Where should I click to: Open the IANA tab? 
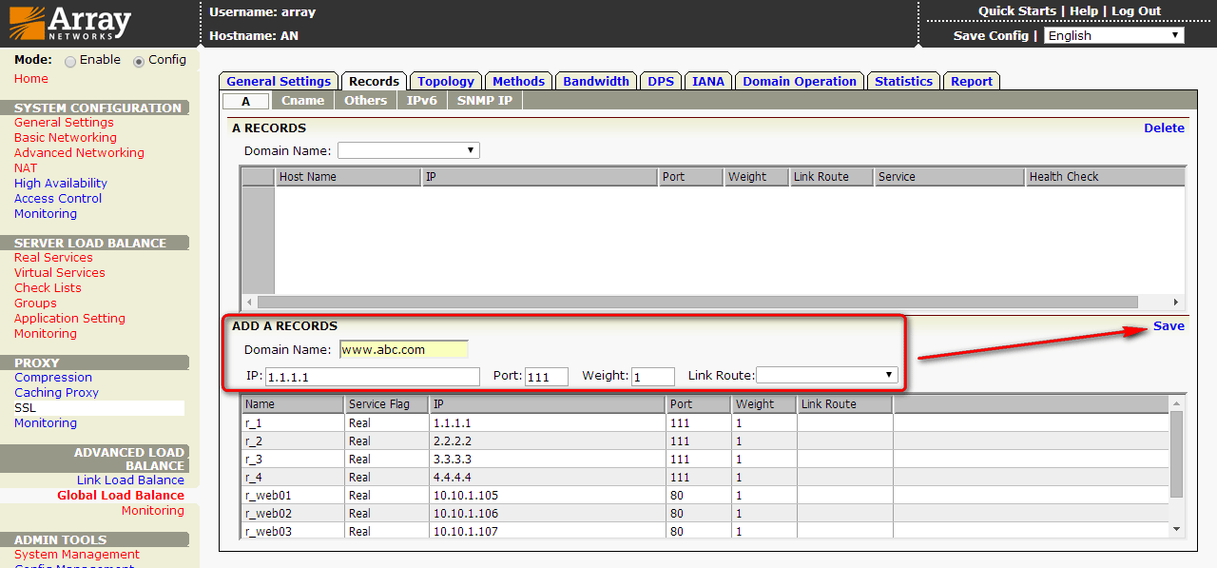[708, 82]
